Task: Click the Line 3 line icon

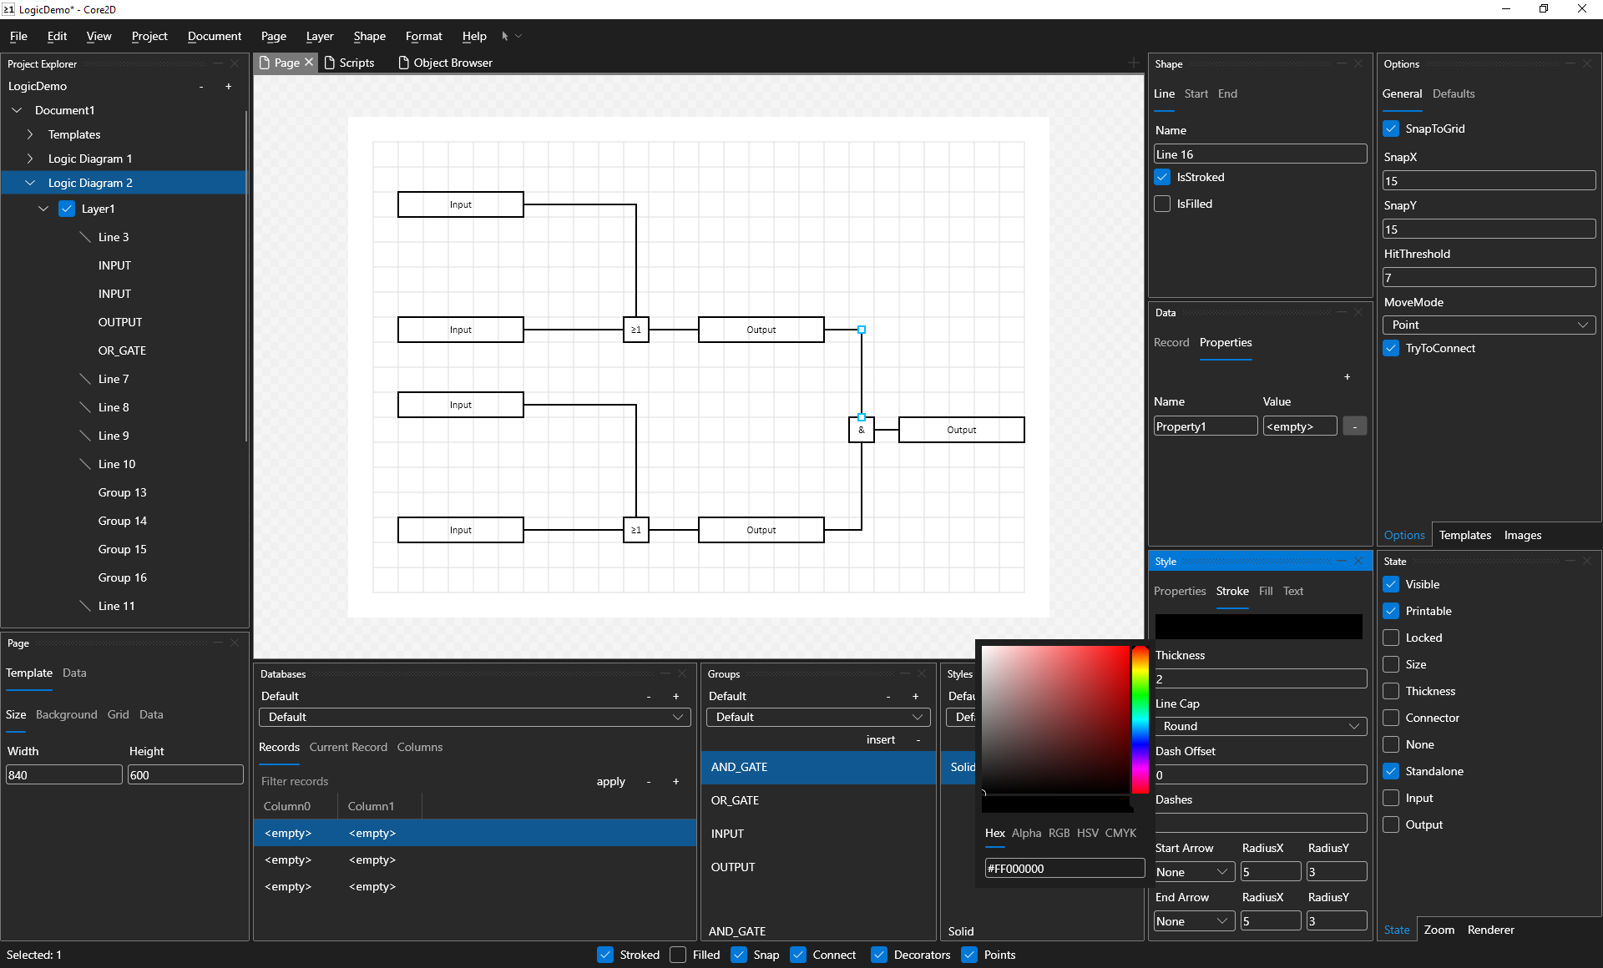Action: (85, 237)
